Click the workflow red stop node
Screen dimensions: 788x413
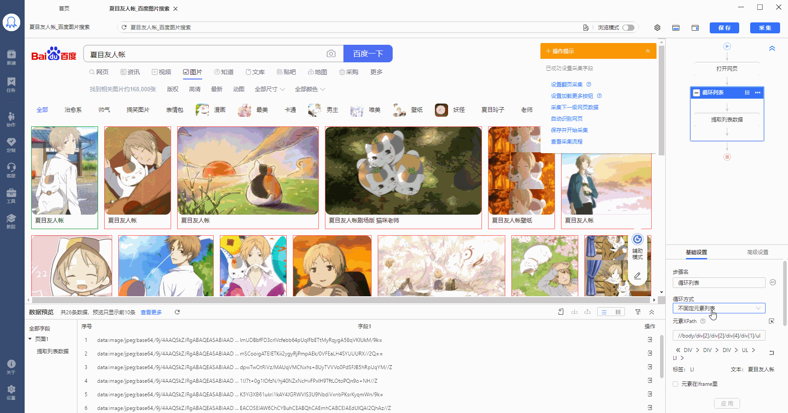[727, 157]
